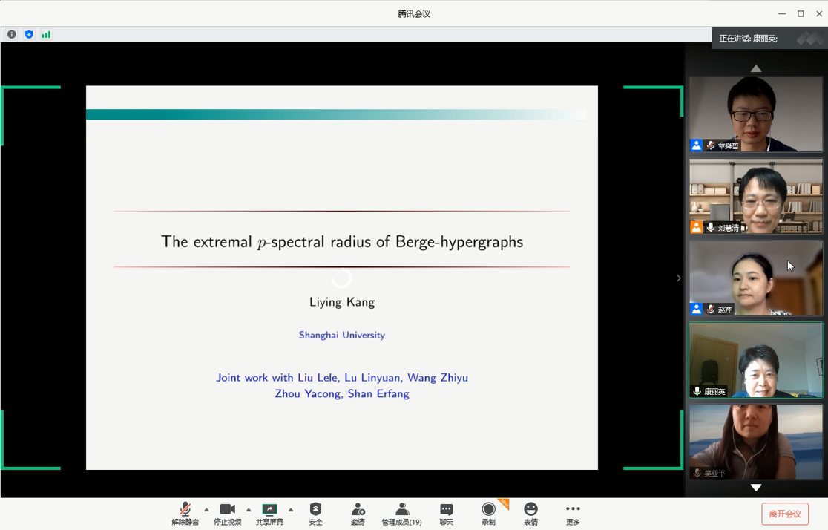Open the 安全 security options

315,512
